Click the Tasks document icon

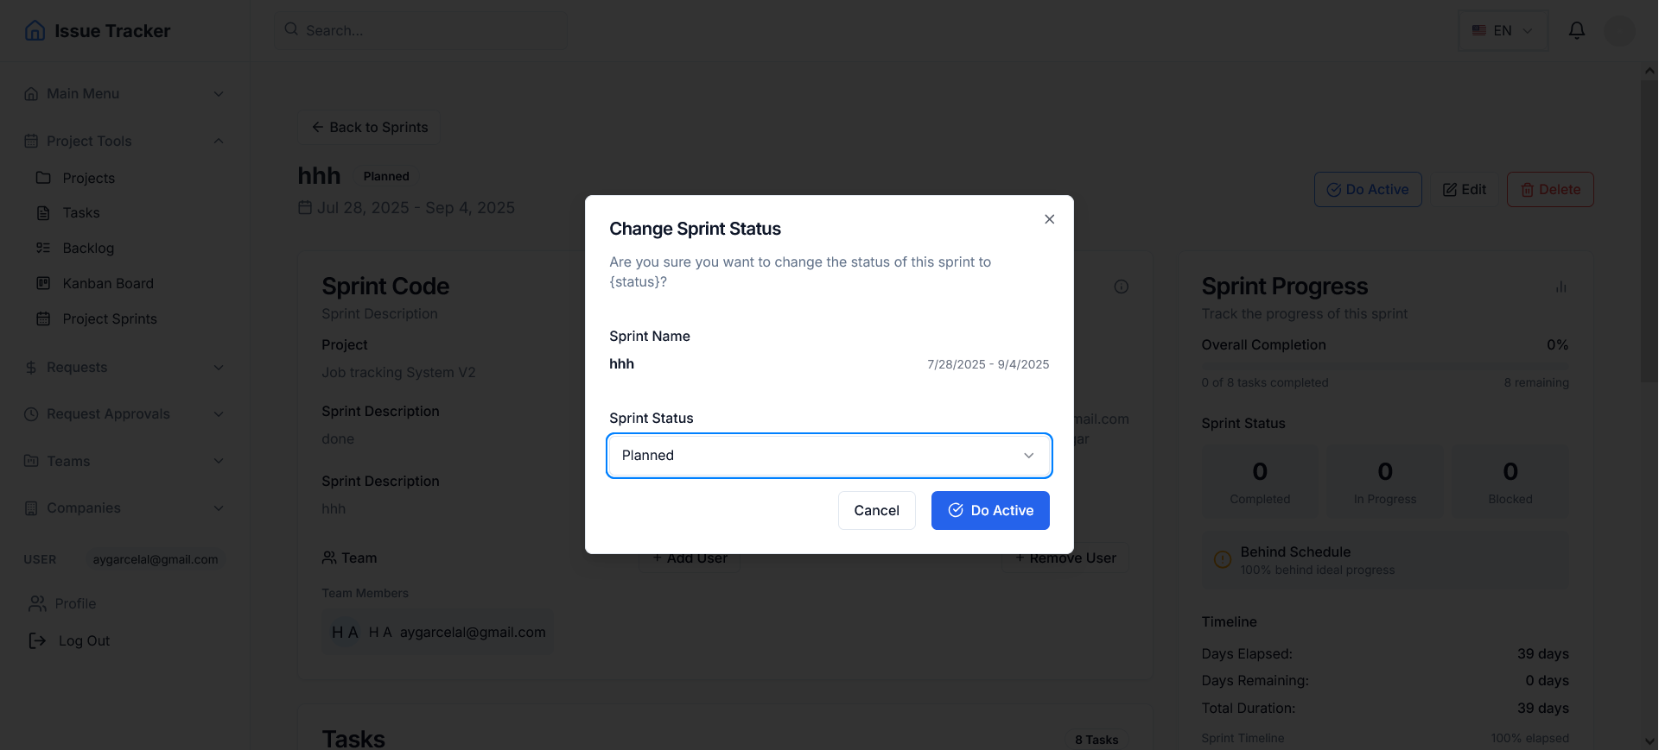[x=43, y=212]
